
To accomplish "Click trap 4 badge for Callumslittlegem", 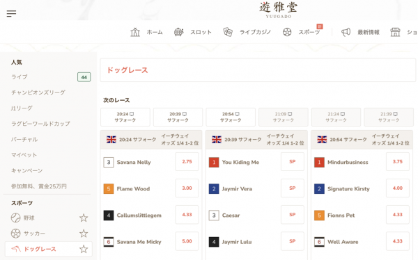I will click(x=109, y=216).
